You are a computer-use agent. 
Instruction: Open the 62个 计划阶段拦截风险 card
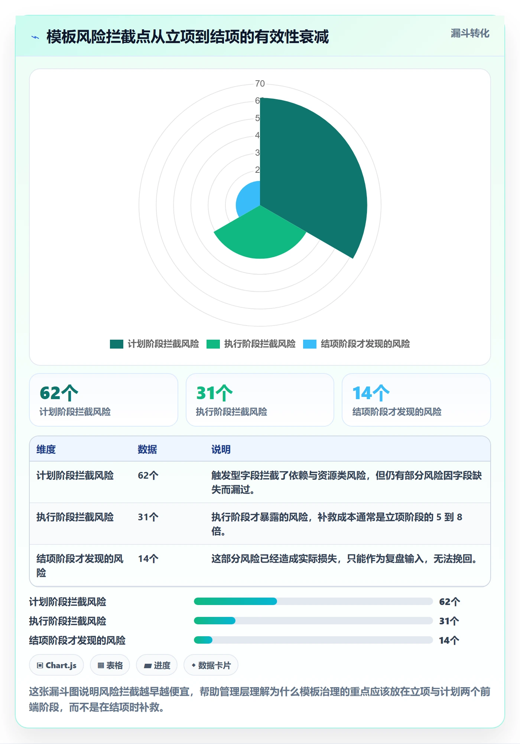[x=104, y=400]
